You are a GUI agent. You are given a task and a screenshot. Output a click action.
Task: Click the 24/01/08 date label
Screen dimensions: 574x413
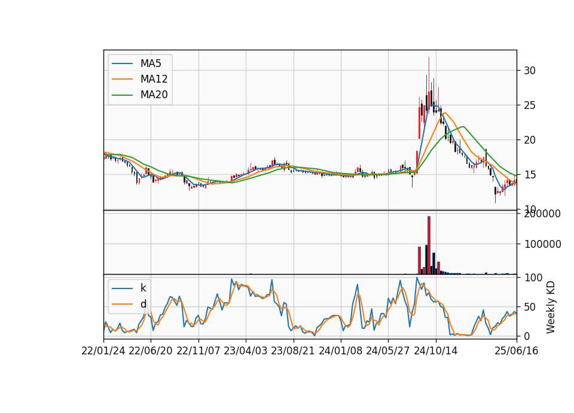tap(340, 351)
